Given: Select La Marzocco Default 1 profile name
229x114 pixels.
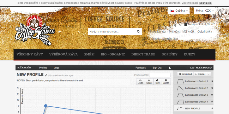Looking at the screenshot, I should pos(196,81).
